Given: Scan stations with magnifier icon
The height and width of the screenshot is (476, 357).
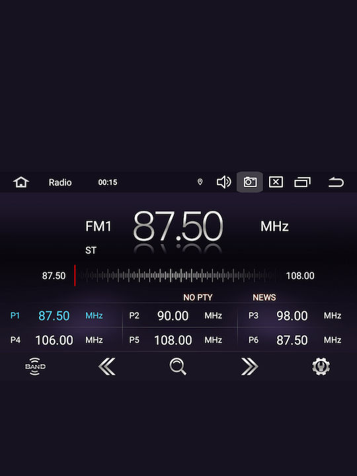Looking at the screenshot, I should pyautogui.click(x=178, y=366).
